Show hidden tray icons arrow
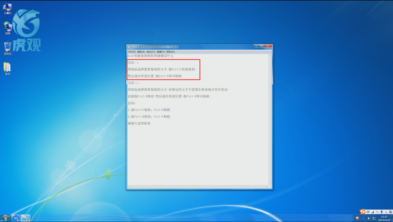 364,218
